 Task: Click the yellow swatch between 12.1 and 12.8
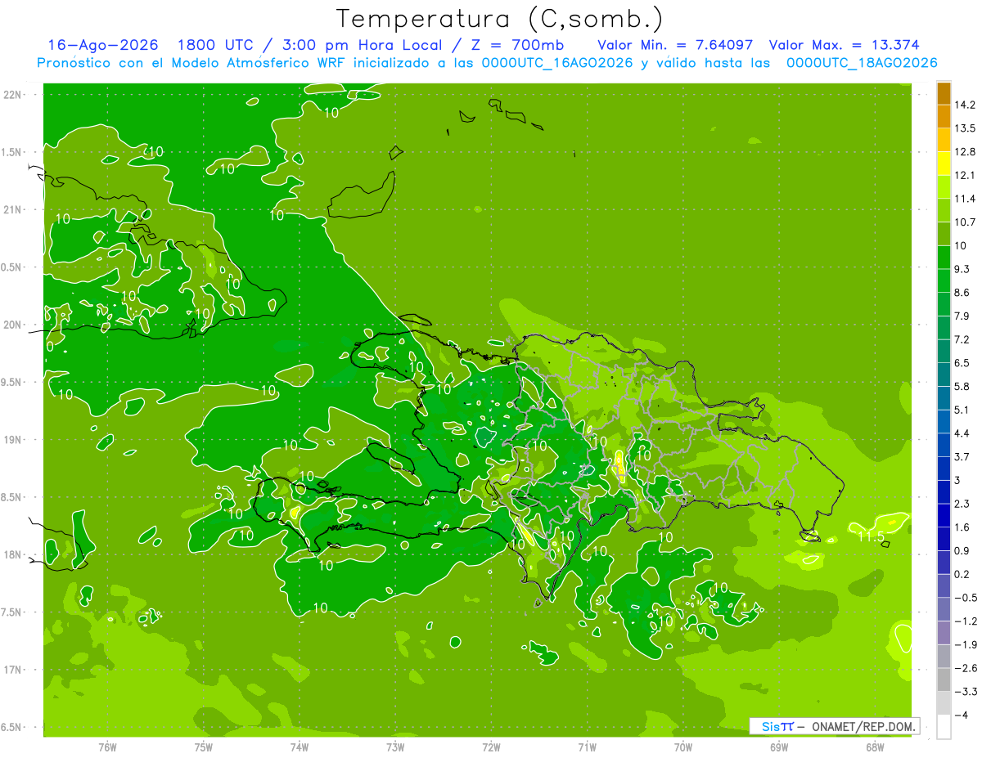[x=944, y=164]
